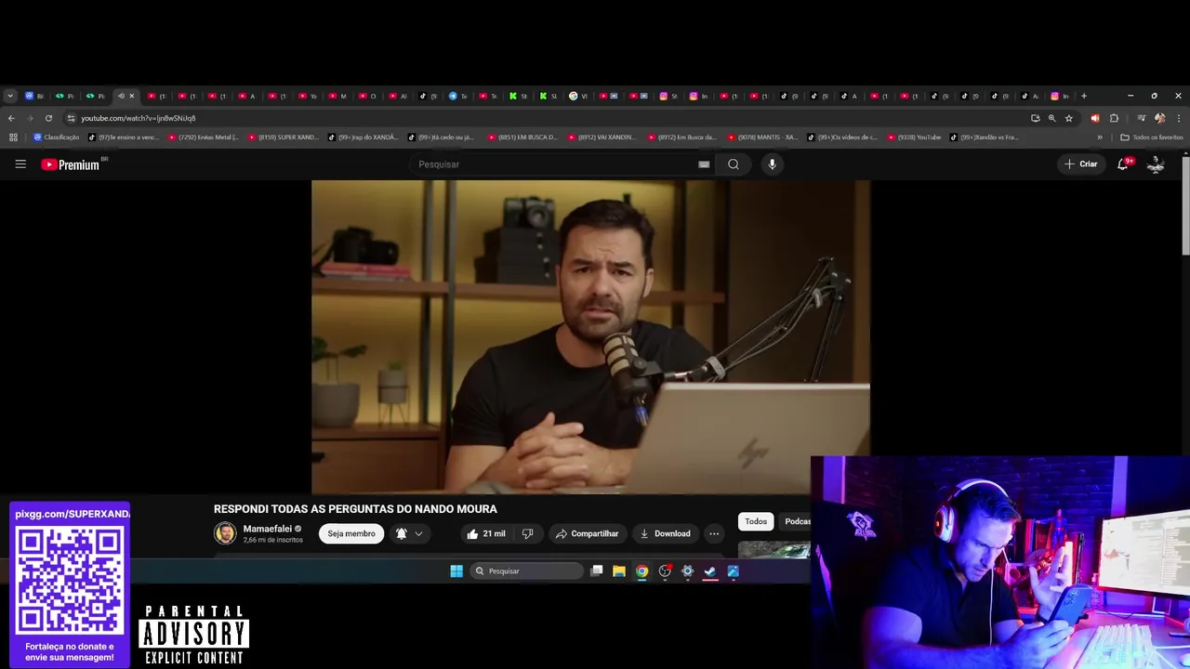This screenshot has width=1190, height=669.
Task: Open more actions three-dot menu
Action: 714,533
